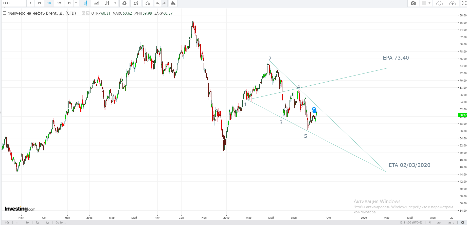This screenshot has width=467, height=225.
Task: Create a price alert with bell icon
Action: tap(173, 3)
